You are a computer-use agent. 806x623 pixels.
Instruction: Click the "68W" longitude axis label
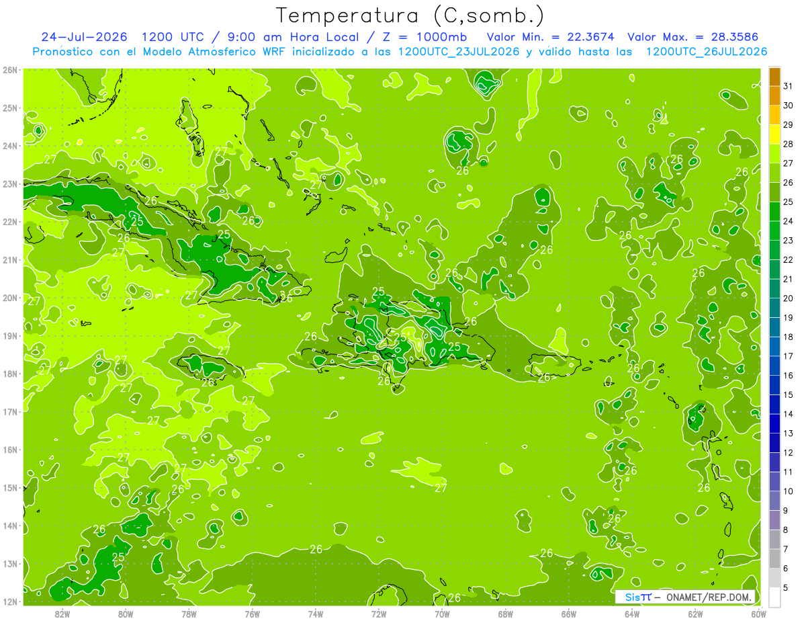[x=506, y=614]
